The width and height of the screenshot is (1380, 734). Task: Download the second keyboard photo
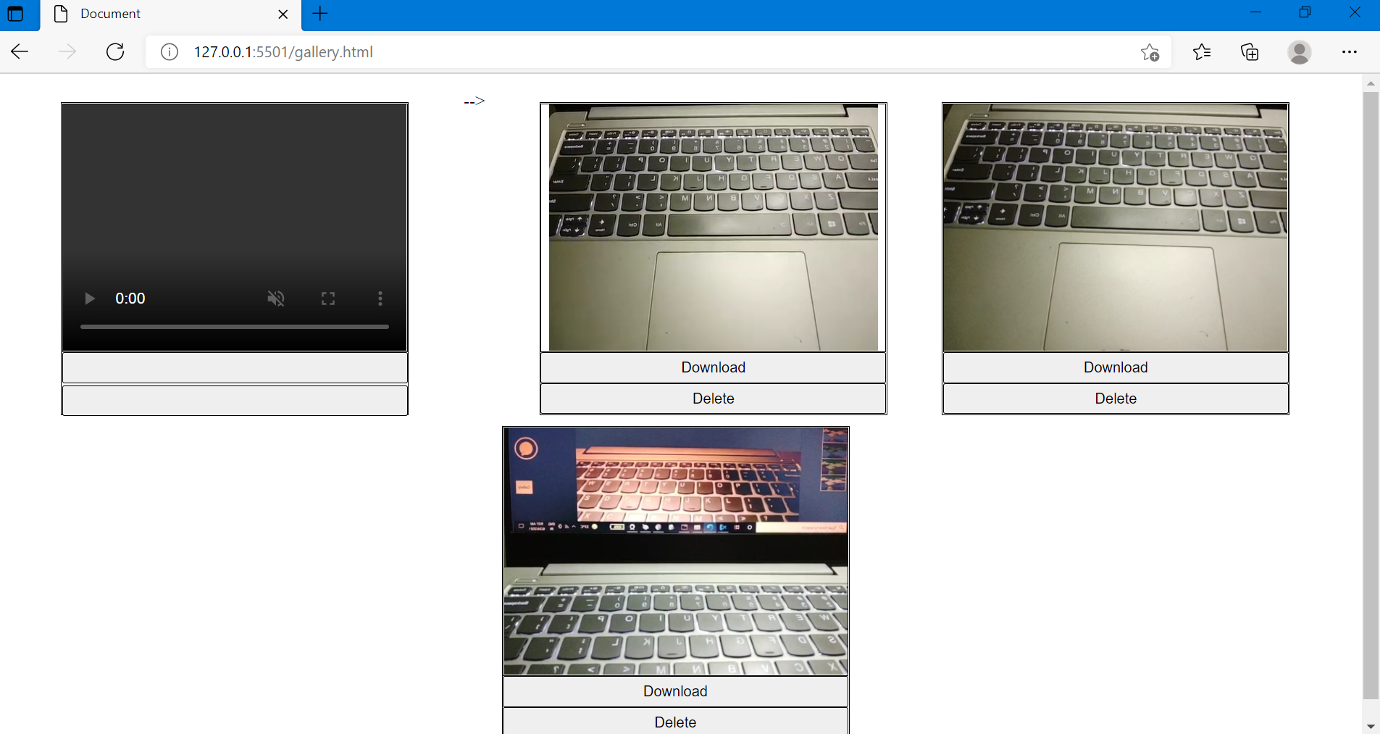pyautogui.click(x=1116, y=367)
